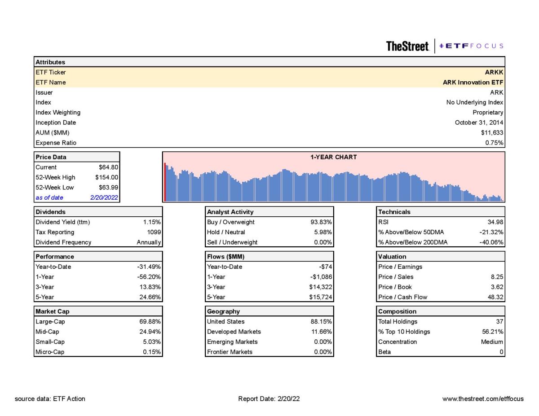Select the Concentration value Medium

coord(492,342)
